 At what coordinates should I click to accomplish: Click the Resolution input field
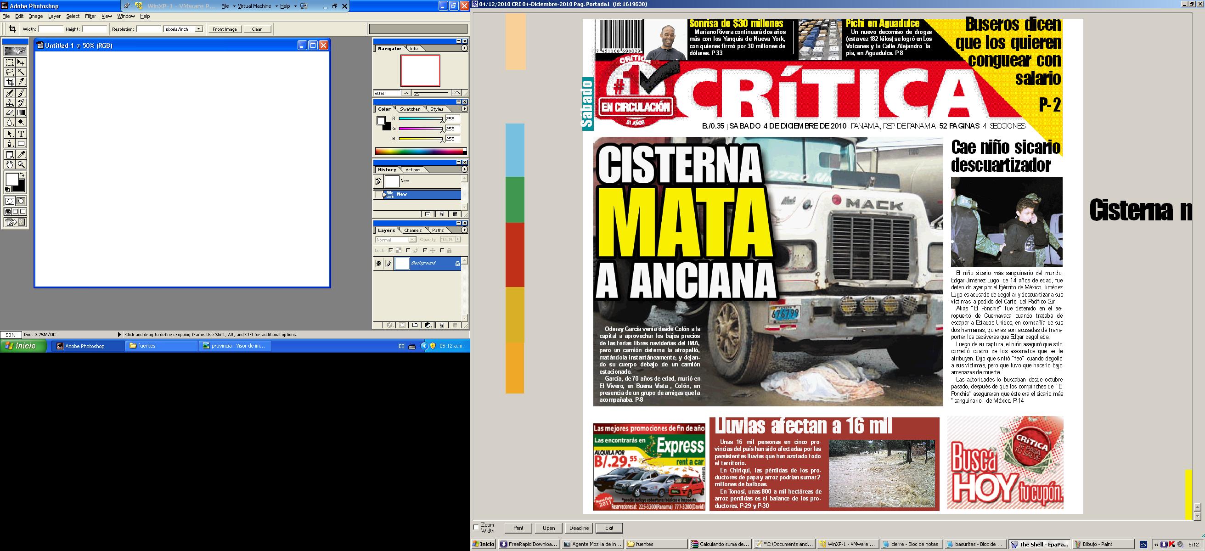tap(148, 29)
